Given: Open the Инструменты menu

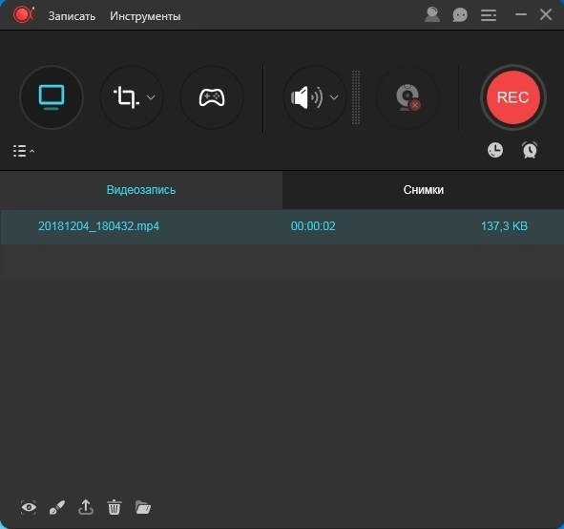Looking at the screenshot, I should (x=145, y=16).
